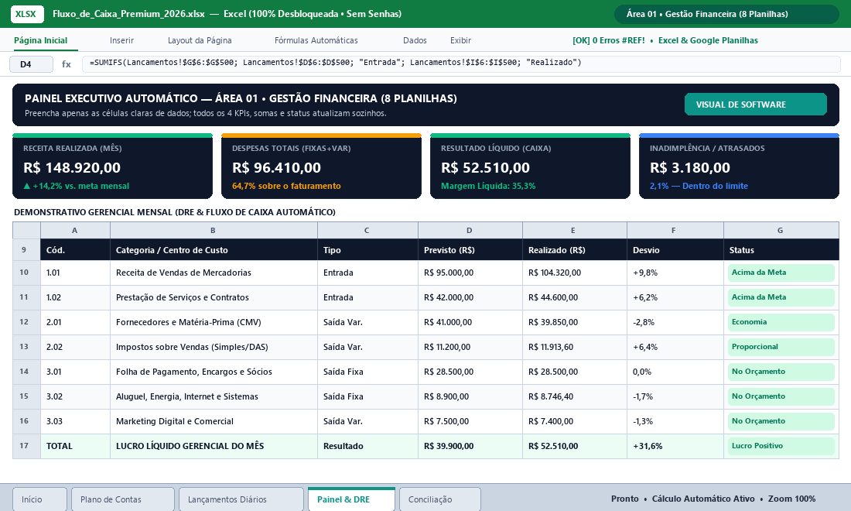Switch to the Conciliação sheet tab
The height and width of the screenshot is (511, 851).
[x=439, y=499]
